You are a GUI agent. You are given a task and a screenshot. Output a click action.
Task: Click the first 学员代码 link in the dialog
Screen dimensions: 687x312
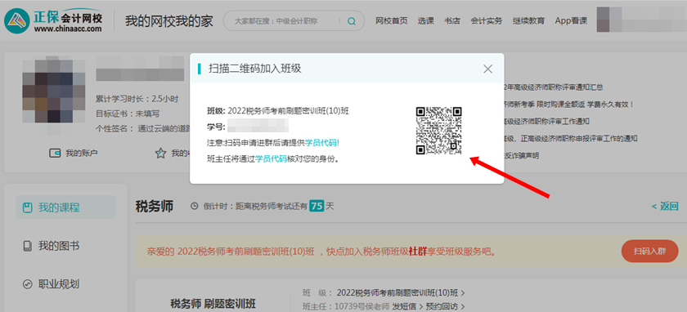(322, 143)
